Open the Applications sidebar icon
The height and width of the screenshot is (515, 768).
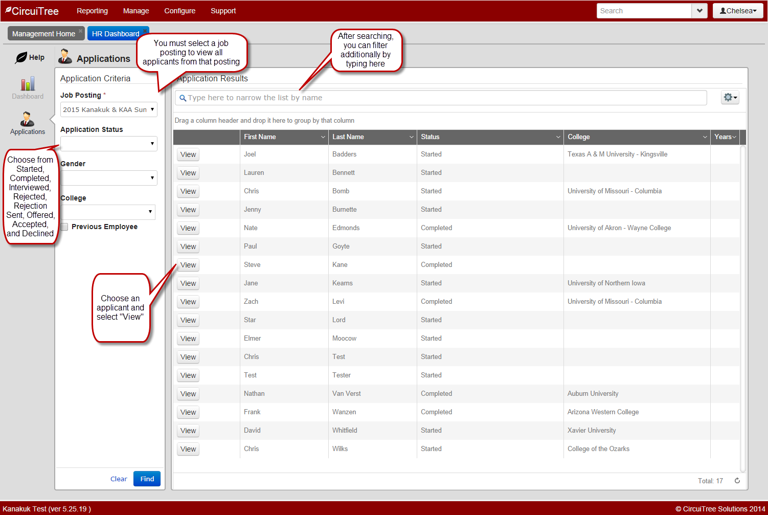coord(27,120)
